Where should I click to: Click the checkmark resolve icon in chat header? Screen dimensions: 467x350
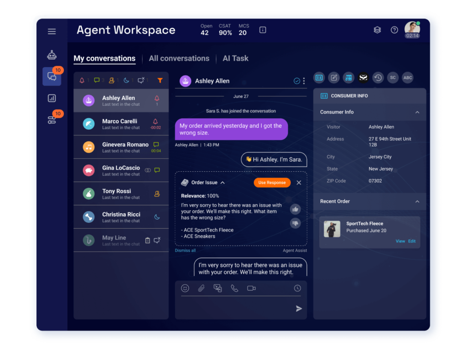[x=296, y=81]
